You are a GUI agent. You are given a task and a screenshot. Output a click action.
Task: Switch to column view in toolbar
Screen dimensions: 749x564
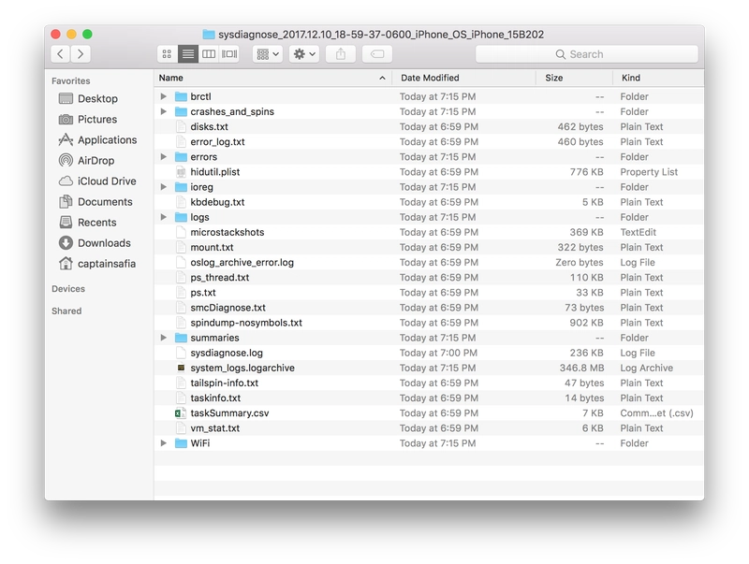click(x=209, y=54)
